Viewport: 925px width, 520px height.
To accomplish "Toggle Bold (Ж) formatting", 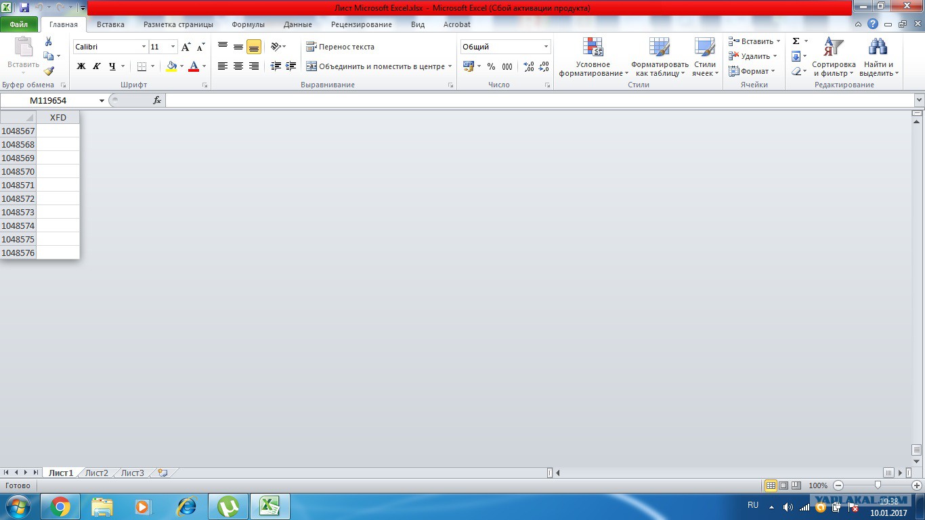I will 81,66.
